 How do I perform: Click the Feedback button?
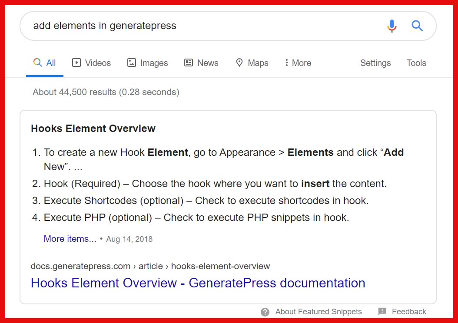tap(409, 311)
